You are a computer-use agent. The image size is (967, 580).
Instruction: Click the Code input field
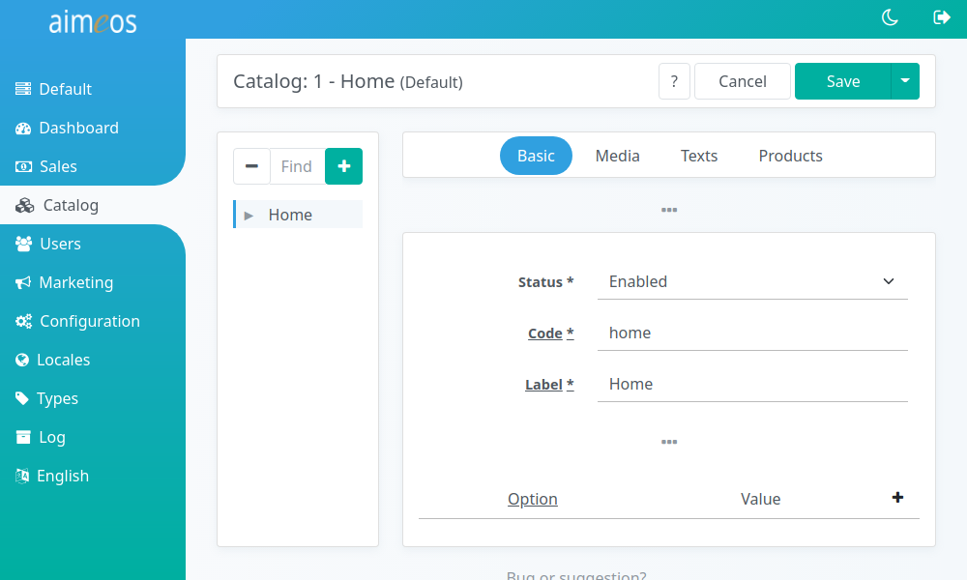(x=752, y=333)
